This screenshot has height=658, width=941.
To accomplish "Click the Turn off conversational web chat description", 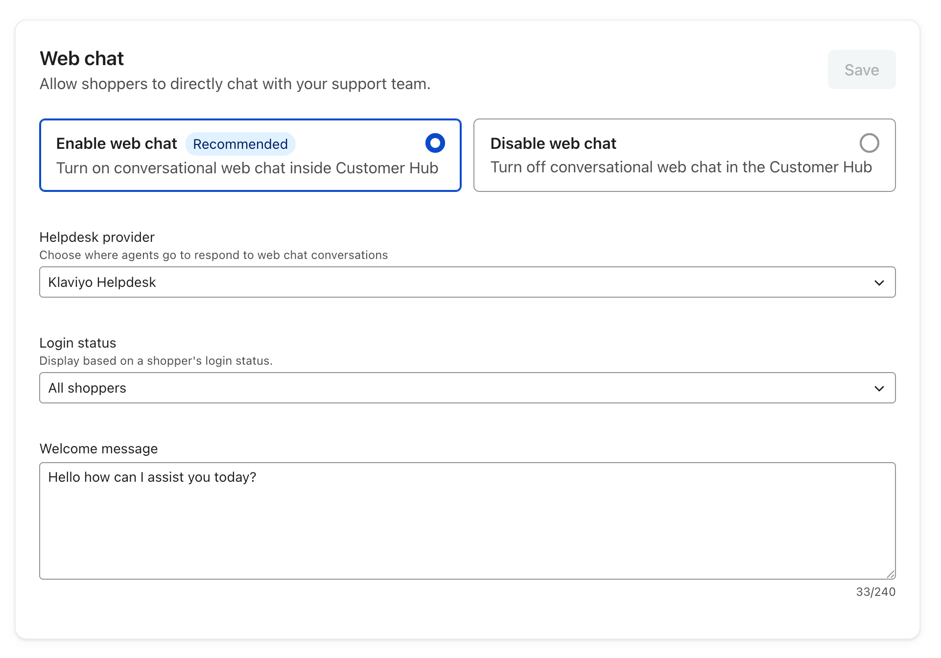I will pyautogui.click(x=681, y=167).
